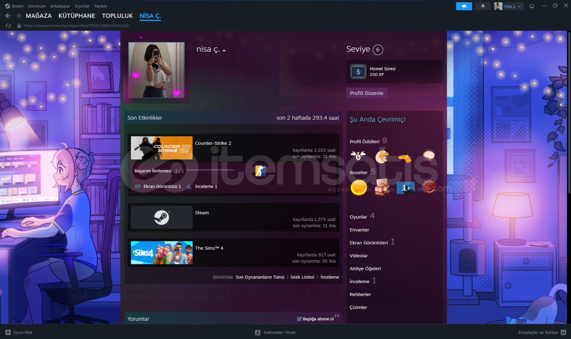This screenshot has width=571, height=339.
Task: Open the Görünüm menu
Action: coord(37,6)
